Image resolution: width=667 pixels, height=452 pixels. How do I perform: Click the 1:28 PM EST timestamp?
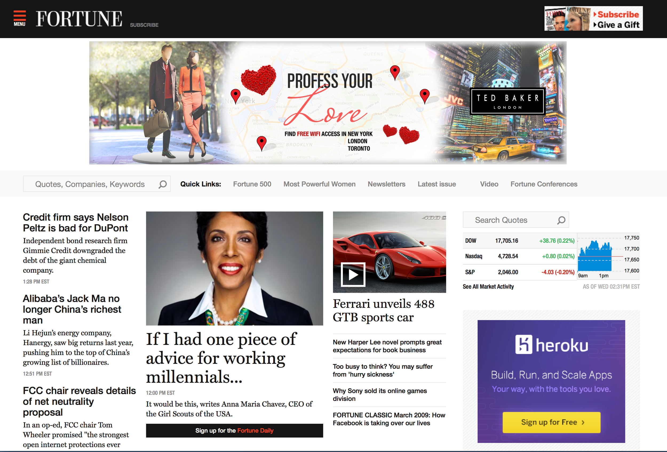[x=36, y=282]
